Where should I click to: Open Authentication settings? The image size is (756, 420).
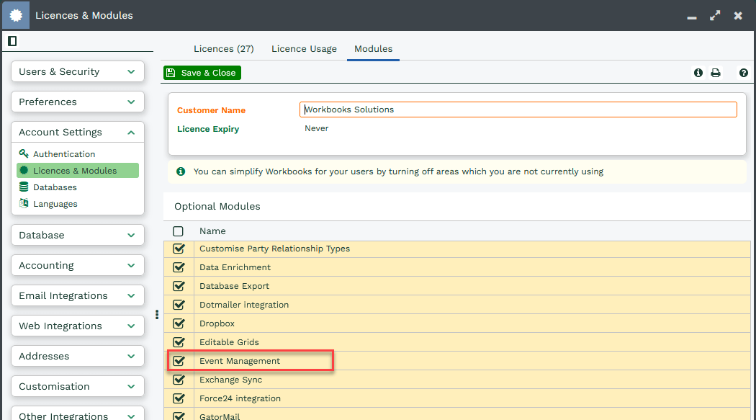coord(64,154)
